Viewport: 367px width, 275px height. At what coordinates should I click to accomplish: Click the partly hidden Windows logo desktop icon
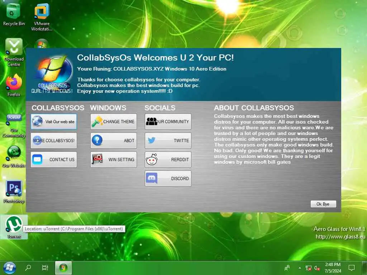tap(42, 43)
